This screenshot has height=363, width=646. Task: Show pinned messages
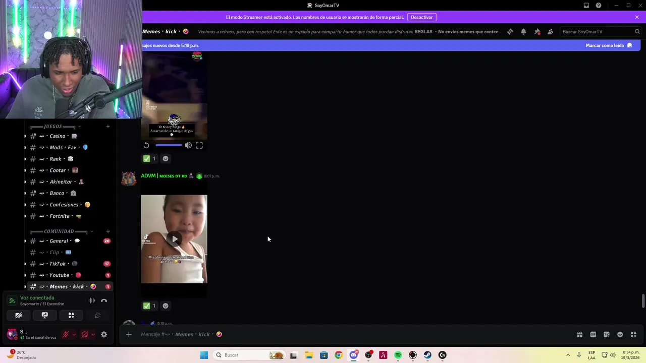(537, 31)
